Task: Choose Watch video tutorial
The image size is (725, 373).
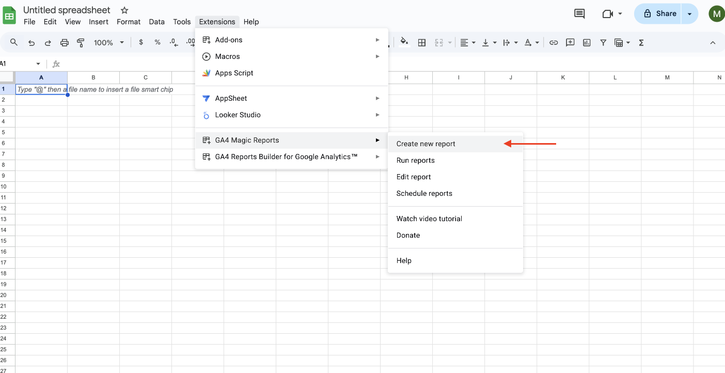Action: tap(455, 219)
